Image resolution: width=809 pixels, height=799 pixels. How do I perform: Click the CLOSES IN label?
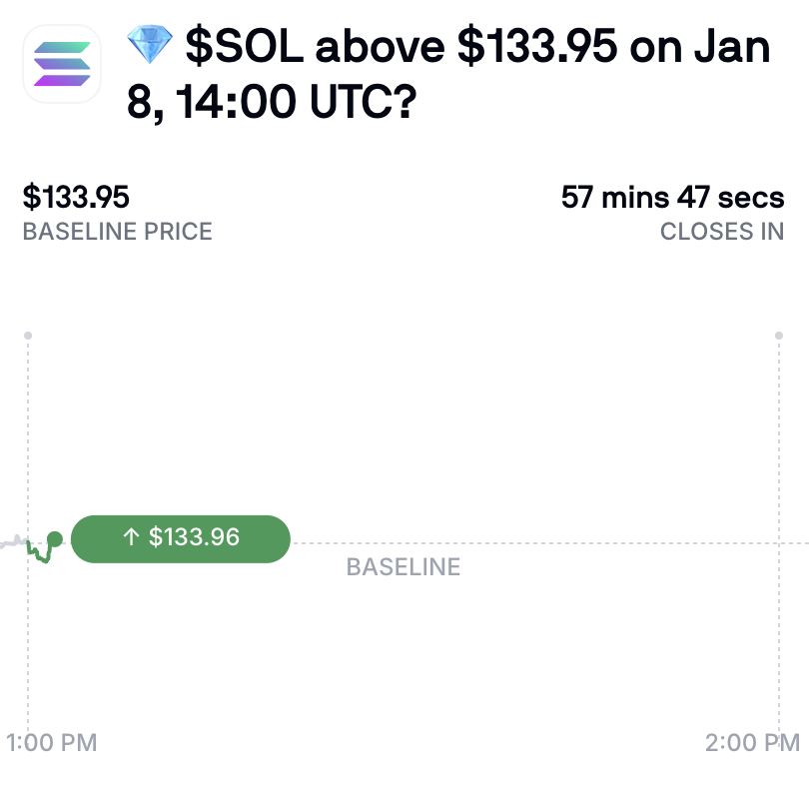pyautogui.click(x=722, y=232)
